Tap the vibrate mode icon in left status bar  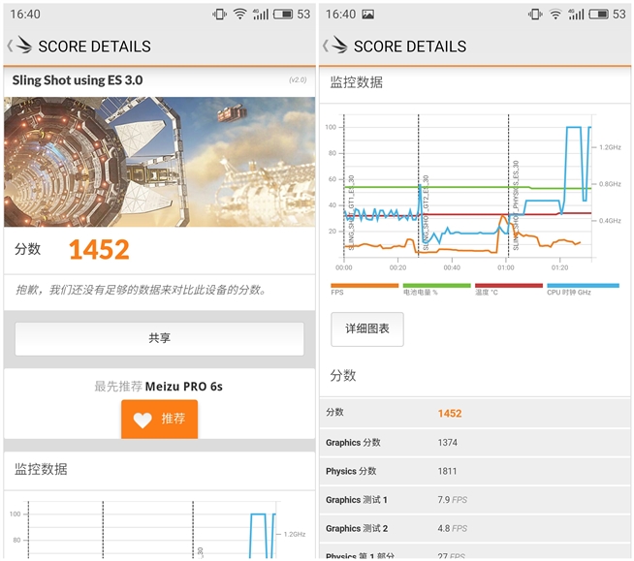(x=219, y=15)
